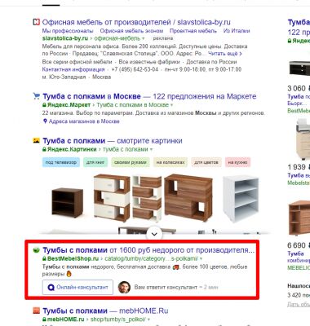Open zigzag shelf unit image
This screenshot has height=326, width=310.
[147, 198]
